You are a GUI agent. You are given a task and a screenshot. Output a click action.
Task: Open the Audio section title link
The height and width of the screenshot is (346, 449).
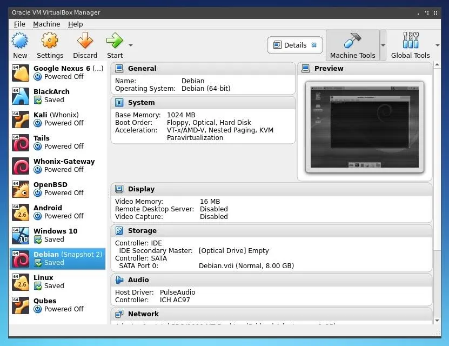click(138, 280)
